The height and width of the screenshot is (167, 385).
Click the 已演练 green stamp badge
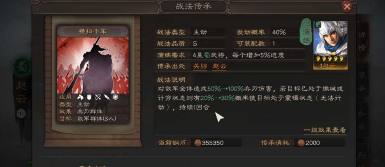pyautogui.click(x=306, y=32)
